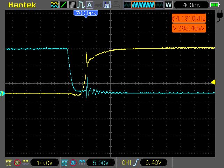The height and width of the screenshot is (168, 224).
Task: Open the 400ns timebase setting
Action: point(191,5)
